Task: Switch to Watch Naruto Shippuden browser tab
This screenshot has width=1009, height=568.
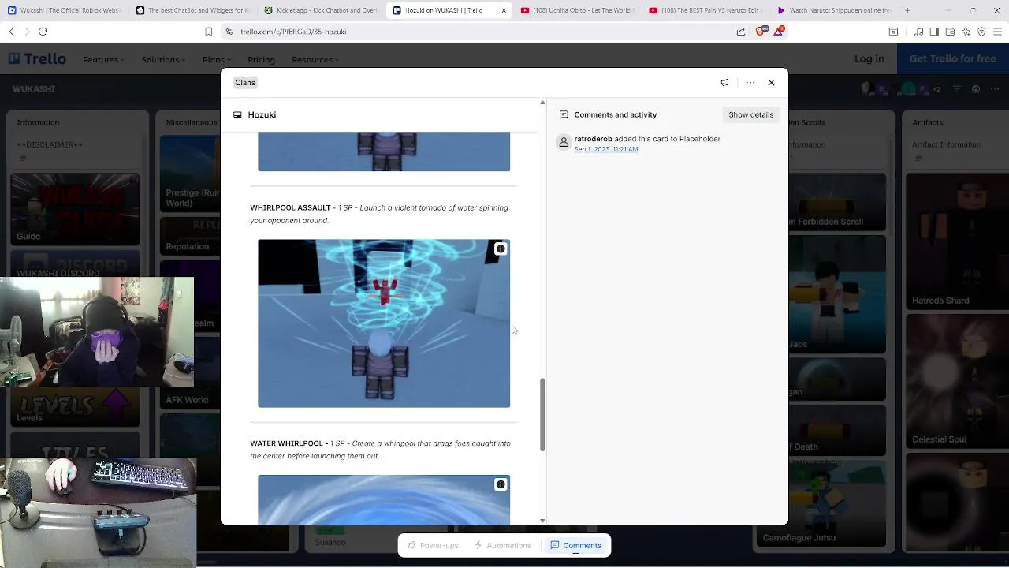Action: coord(834,10)
